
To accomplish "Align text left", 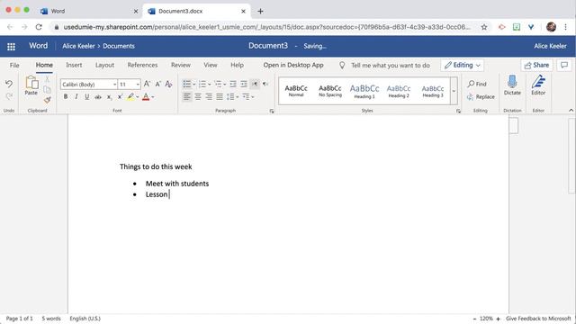I will (x=187, y=96).
